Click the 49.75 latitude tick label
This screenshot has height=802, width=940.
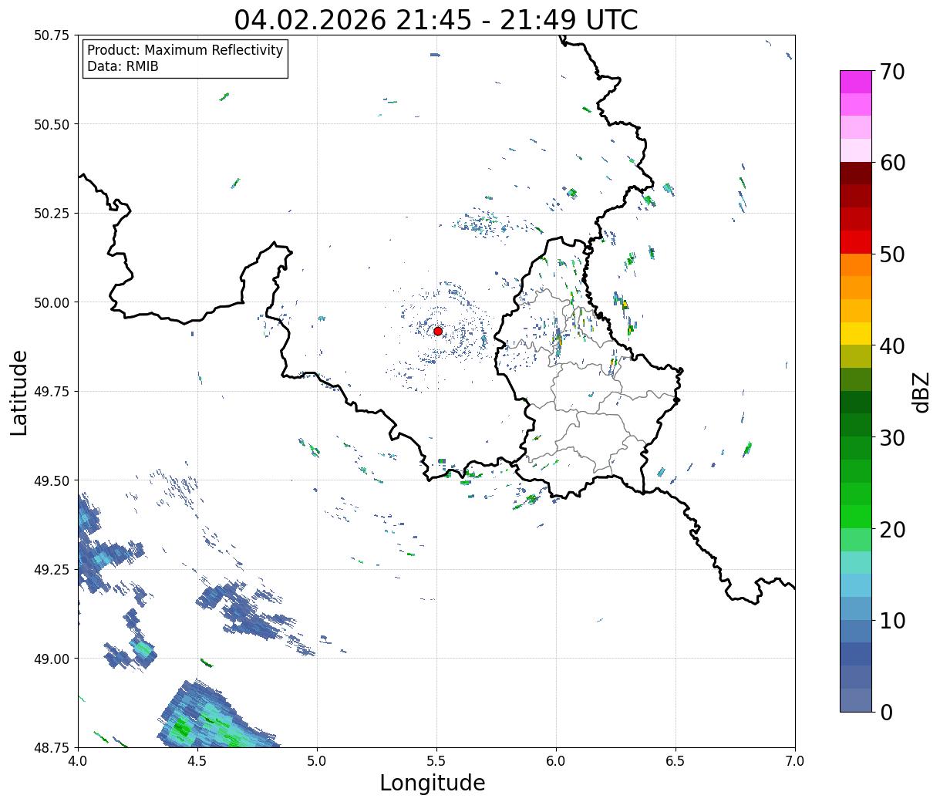(51, 392)
